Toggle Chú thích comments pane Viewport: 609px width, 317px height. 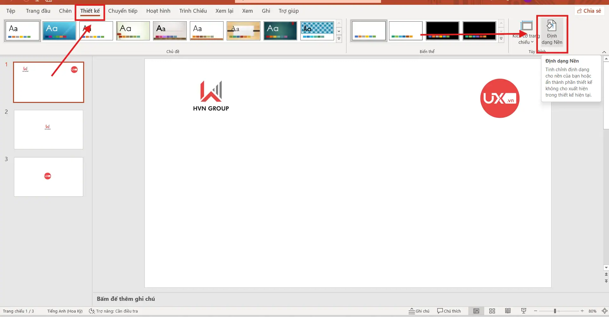pyautogui.click(x=449, y=311)
